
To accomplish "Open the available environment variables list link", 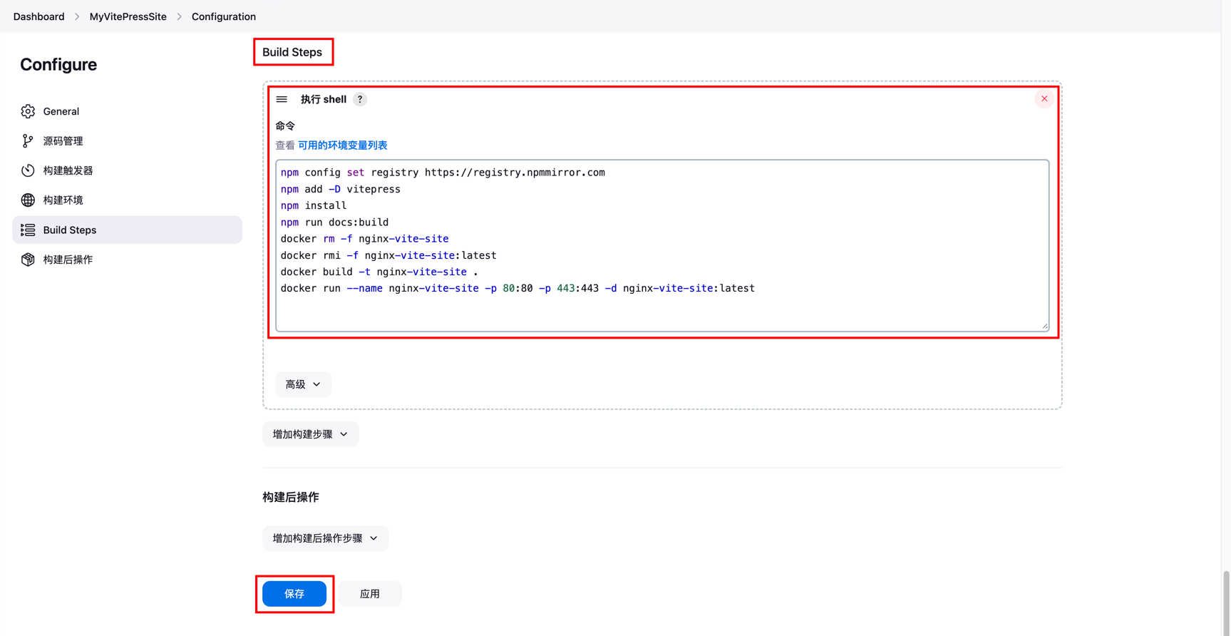I will pos(342,145).
